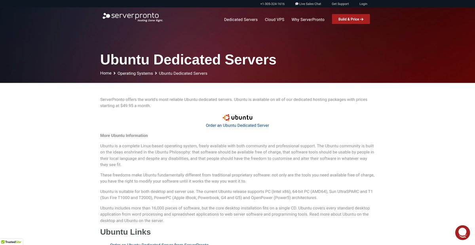The height and width of the screenshot is (245, 475).
Task: Click the Order an Ubuntu Dedicated Server link
Action: pyautogui.click(x=237, y=125)
